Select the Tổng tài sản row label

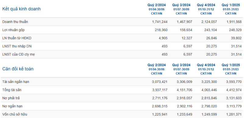(x=12, y=90)
